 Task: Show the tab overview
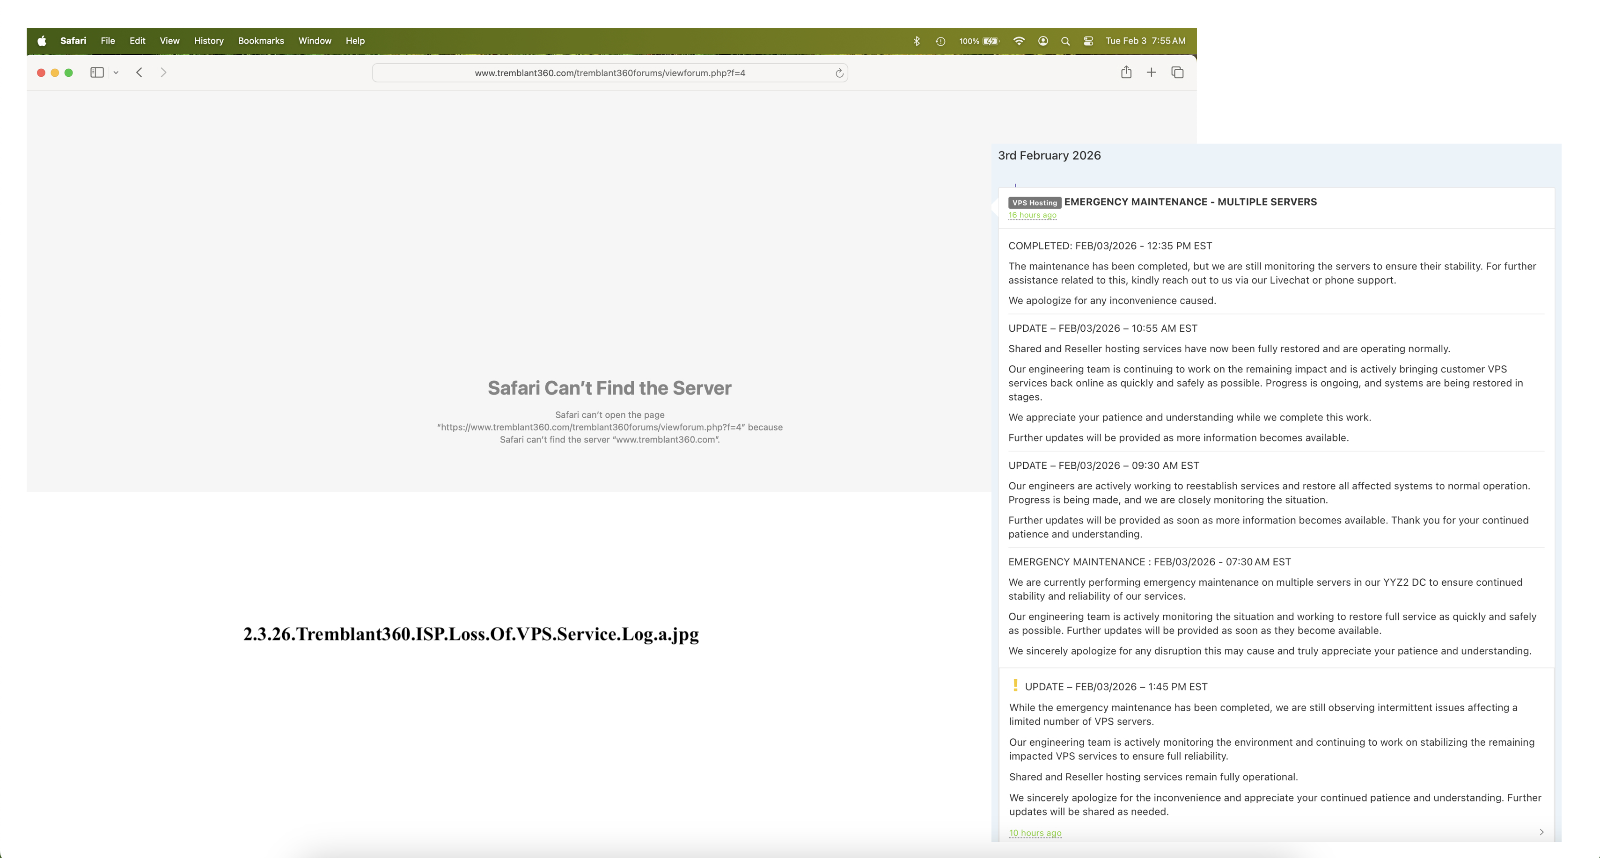click(x=1177, y=73)
